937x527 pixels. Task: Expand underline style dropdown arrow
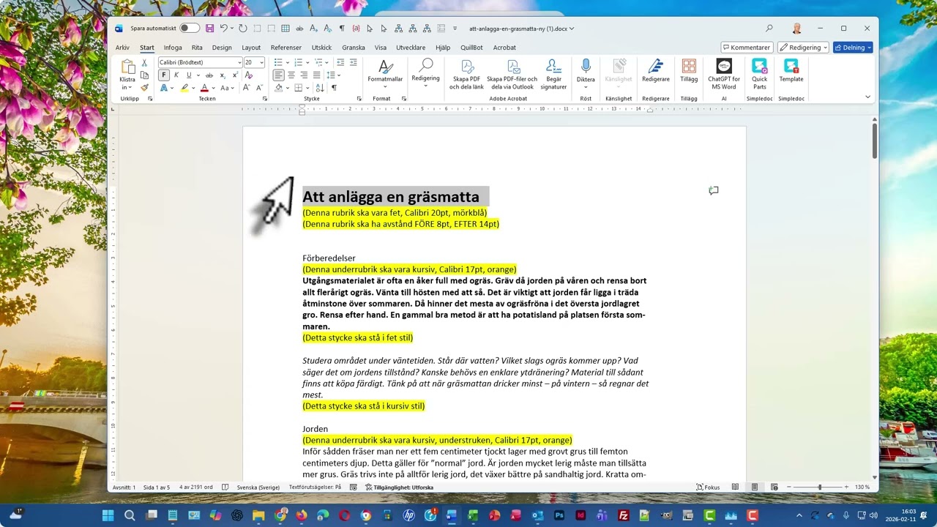pyautogui.click(x=198, y=75)
